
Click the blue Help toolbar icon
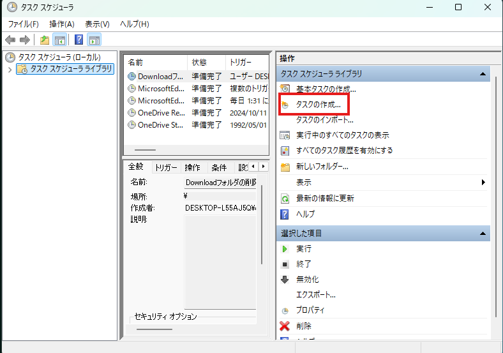pyautogui.click(x=79, y=40)
